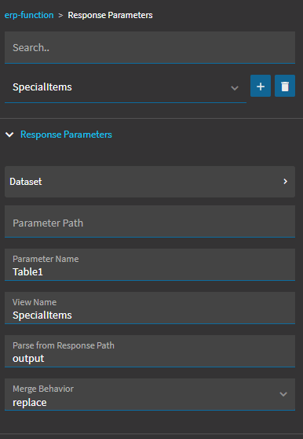This screenshot has width=303, height=439.
Task: Go back to erp-function breadcrumb
Action: click(x=29, y=15)
